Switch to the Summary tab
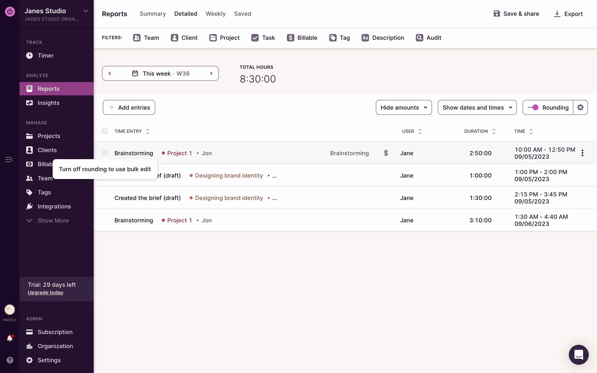 click(153, 14)
